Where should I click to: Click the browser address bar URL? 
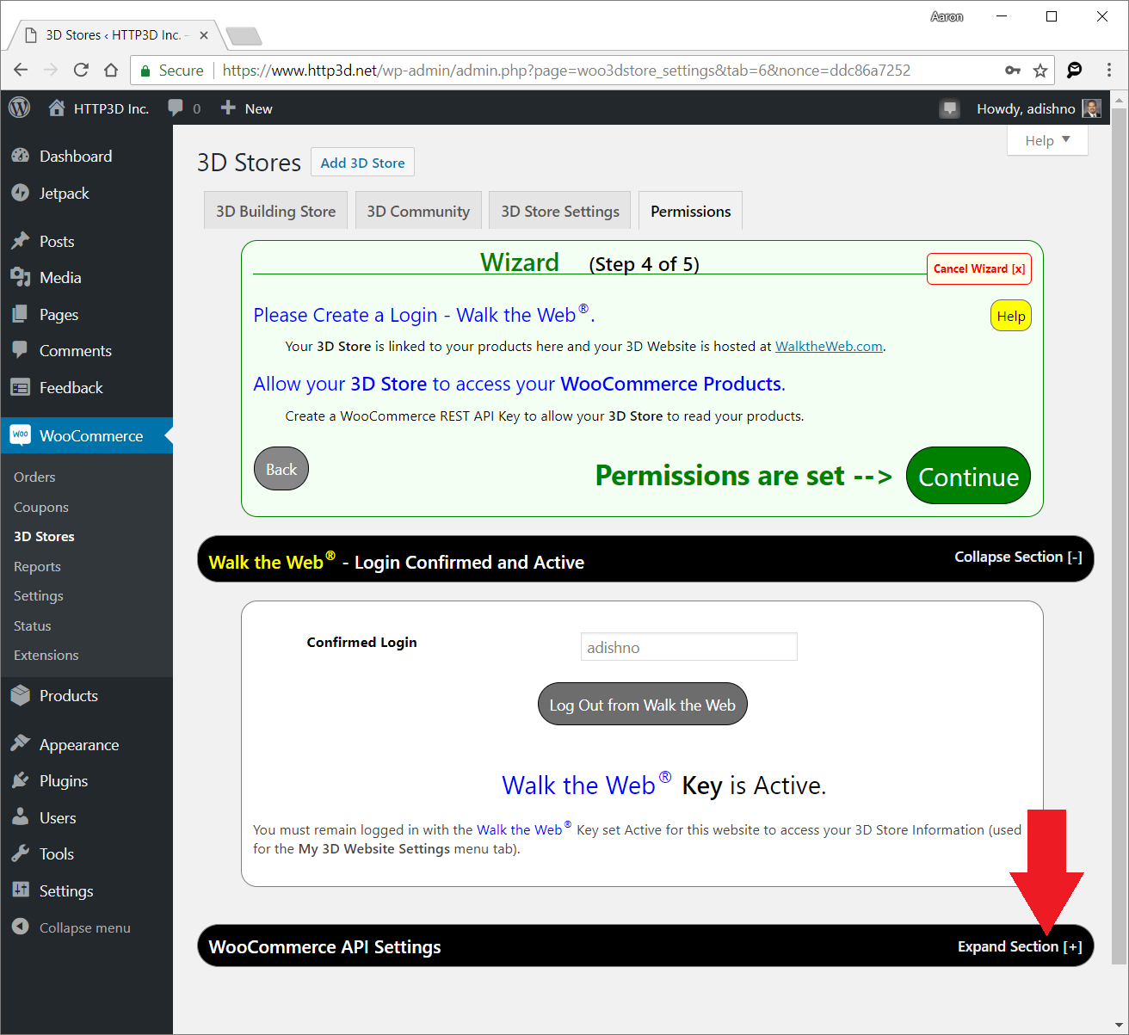point(566,71)
